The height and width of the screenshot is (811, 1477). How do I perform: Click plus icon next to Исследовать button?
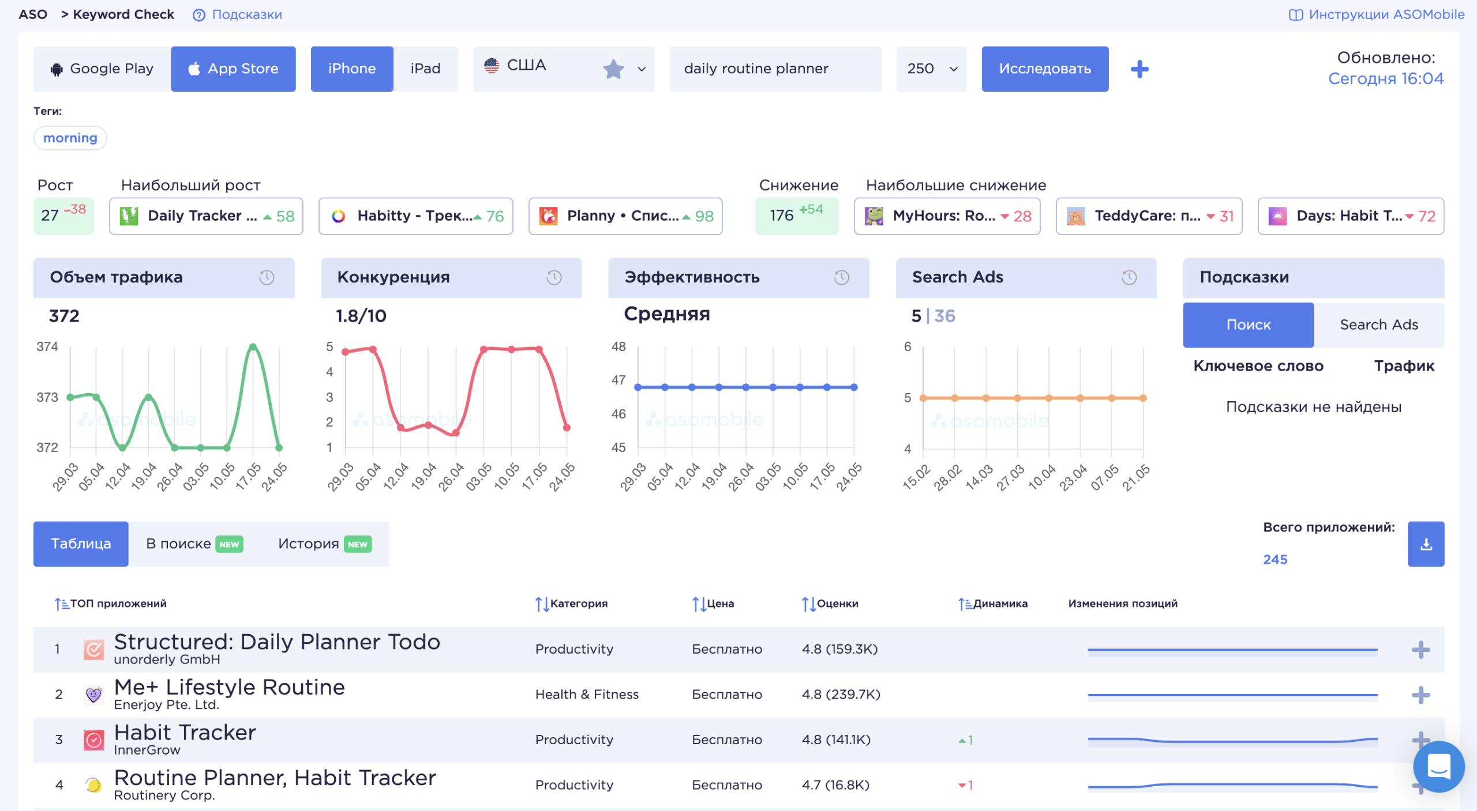pyautogui.click(x=1139, y=69)
